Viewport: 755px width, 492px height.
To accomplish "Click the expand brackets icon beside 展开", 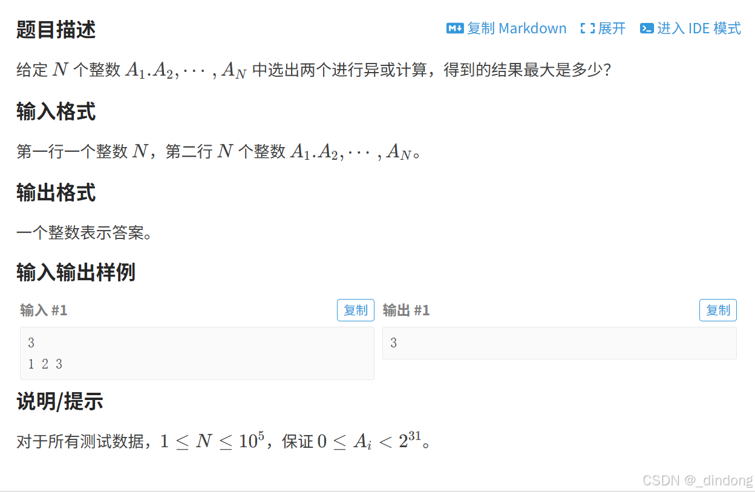I will [x=587, y=28].
